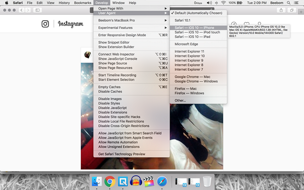The width and height of the screenshot is (304, 190).
Task: Open the Trash in the Dock
Action: 207,181
